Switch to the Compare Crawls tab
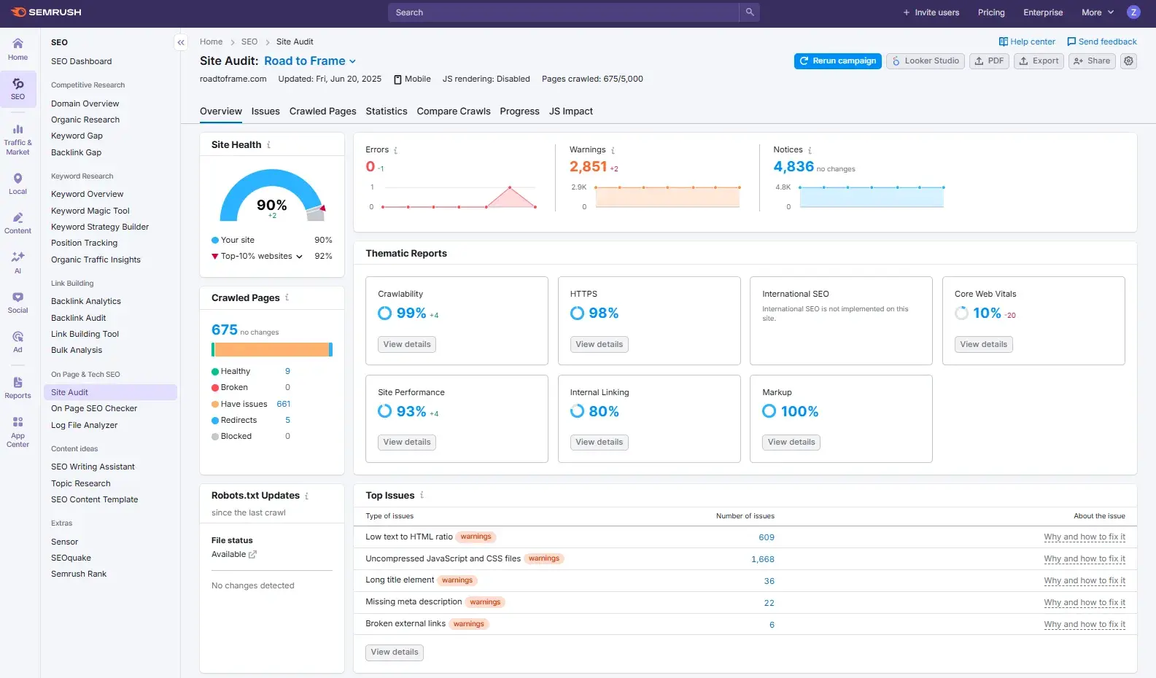1156x678 pixels. click(x=453, y=112)
